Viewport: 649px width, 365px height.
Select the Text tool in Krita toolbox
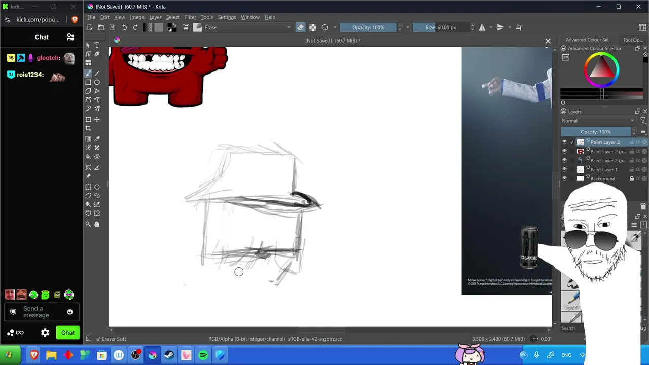[97, 45]
